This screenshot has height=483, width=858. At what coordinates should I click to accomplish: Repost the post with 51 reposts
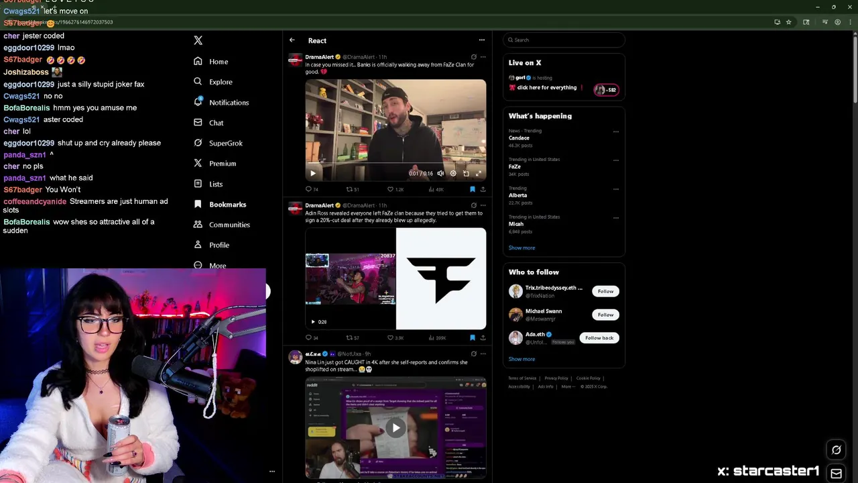point(352,189)
